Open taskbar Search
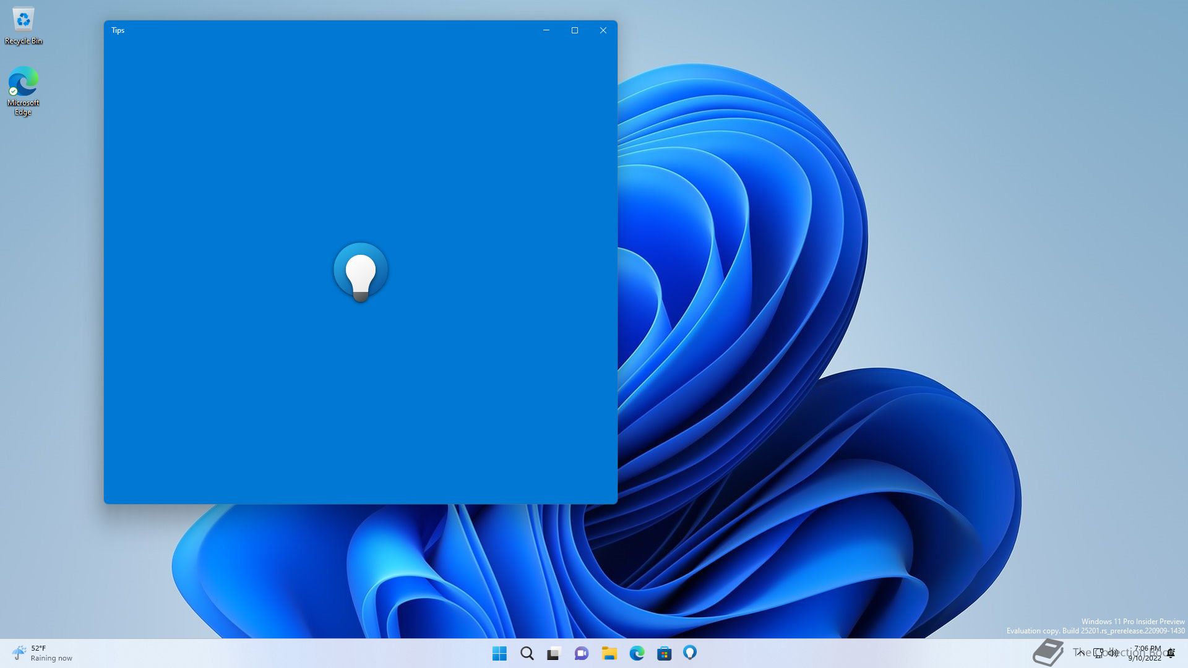Image resolution: width=1188 pixels, height=668 pixels. pos(527,653)
